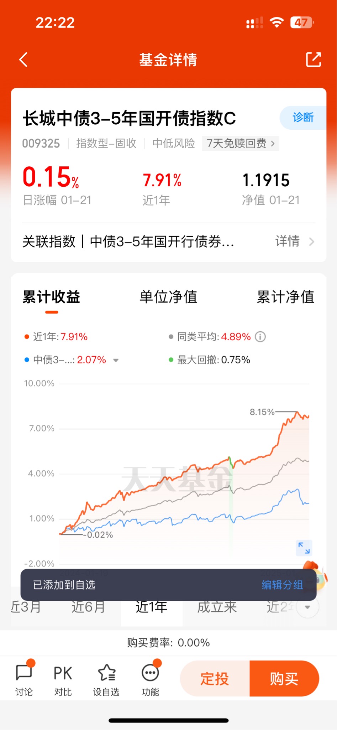Open the share icon in header
This screenshot has height=730, width=337.
click(x=314, y=59)
